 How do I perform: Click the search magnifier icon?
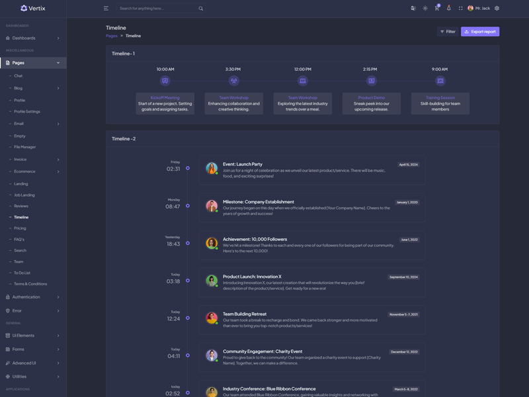[x=201, y=9]
